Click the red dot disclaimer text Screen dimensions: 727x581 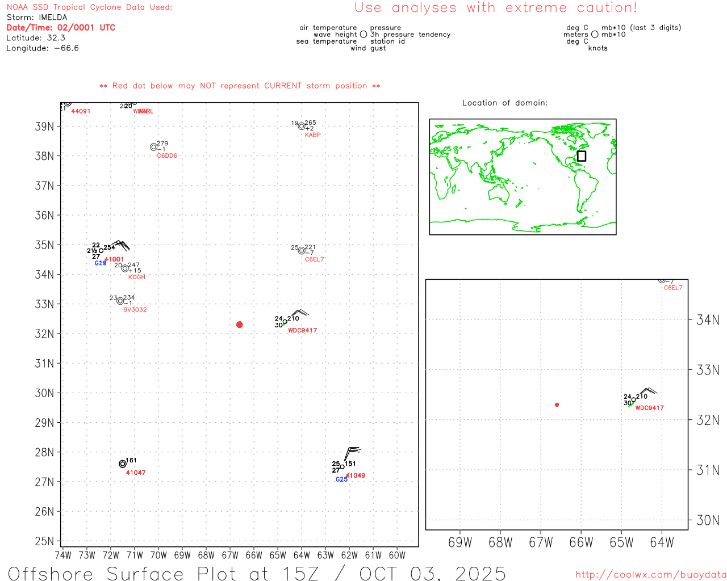240,86
